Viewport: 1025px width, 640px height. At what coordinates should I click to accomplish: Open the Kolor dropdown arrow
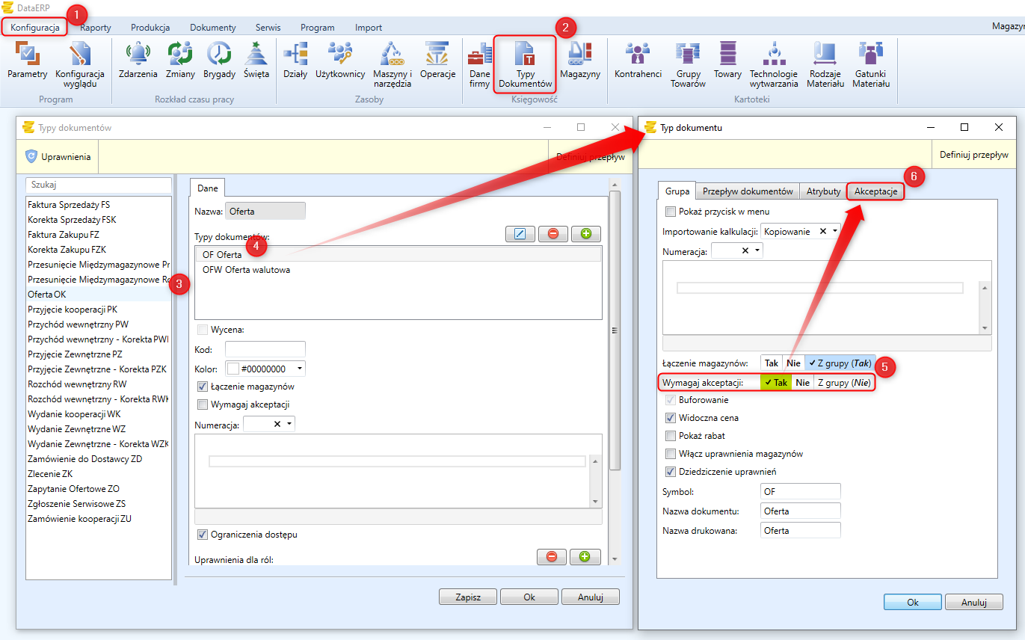(300, 369)
